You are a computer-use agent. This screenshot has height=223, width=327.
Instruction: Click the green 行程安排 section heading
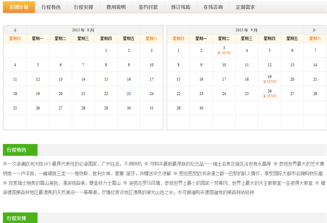[x=20, y=218]
